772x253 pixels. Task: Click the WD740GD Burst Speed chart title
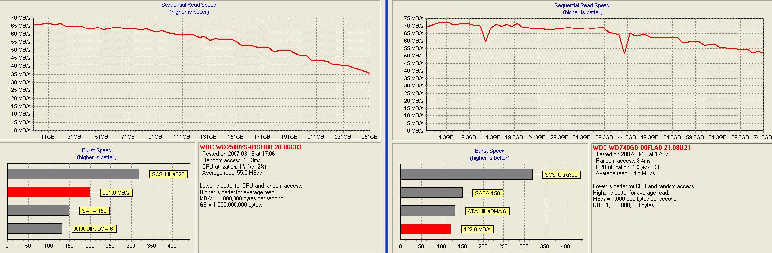(x=490, y=151)
